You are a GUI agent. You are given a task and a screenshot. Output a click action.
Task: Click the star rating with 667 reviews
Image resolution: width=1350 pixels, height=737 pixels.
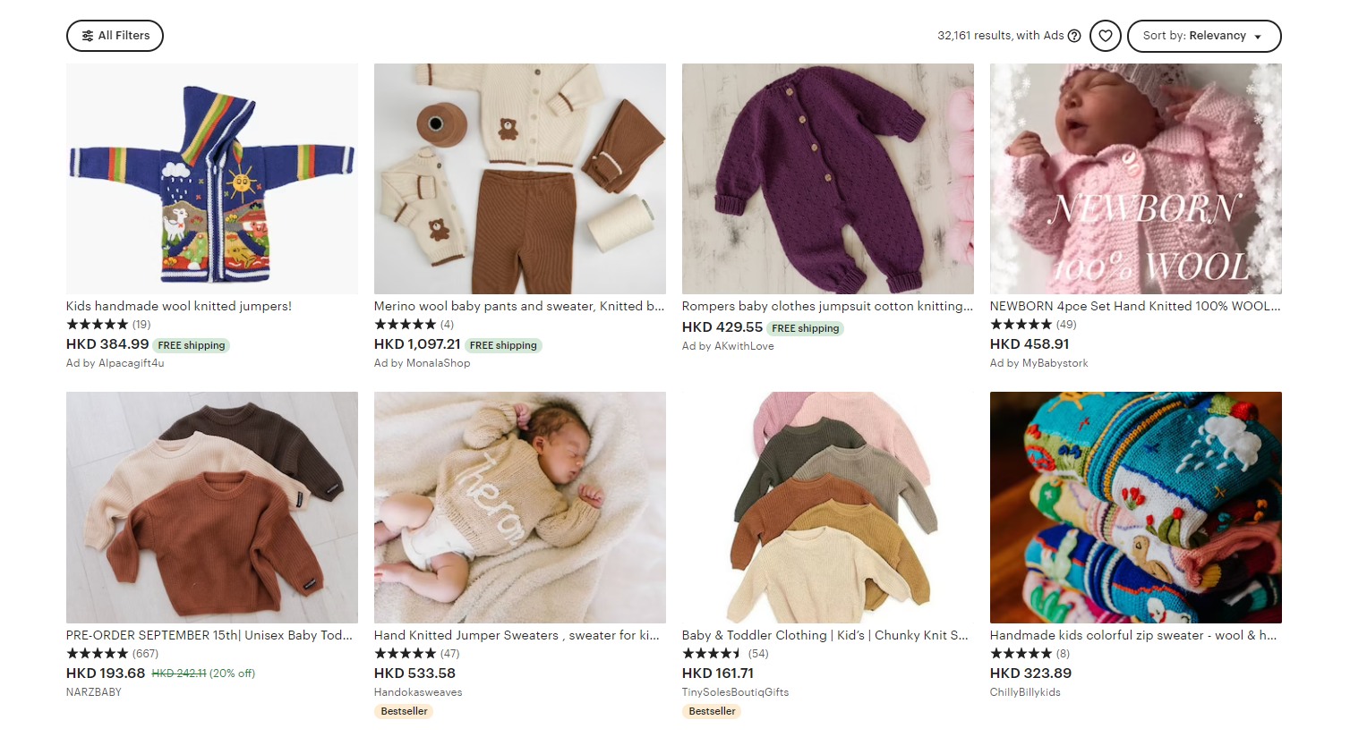coord(98,654)
